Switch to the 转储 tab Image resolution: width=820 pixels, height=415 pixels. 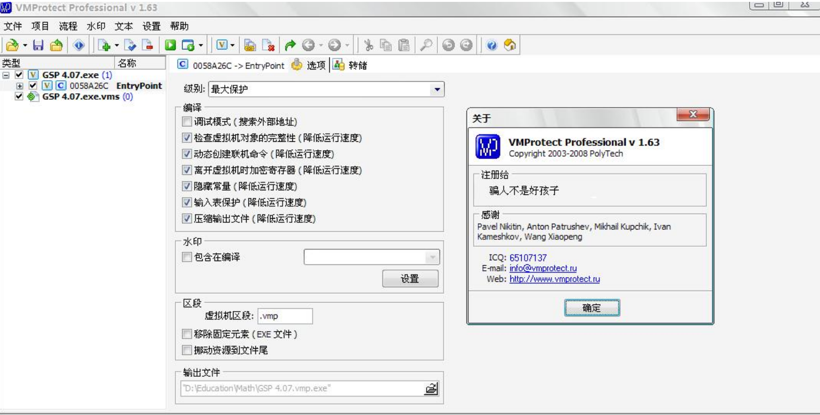pyautogui.click(x=351, y=65)
